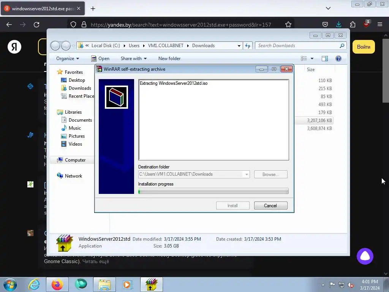389x292 pixels.
Task: Expand the Share with menu
Action: point(133,59)
